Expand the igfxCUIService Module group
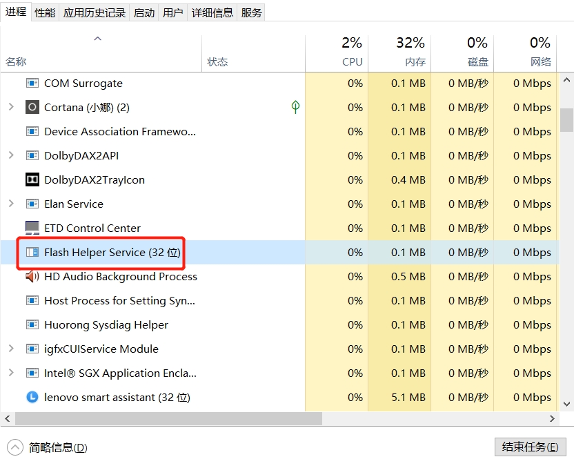 point(11,349)
